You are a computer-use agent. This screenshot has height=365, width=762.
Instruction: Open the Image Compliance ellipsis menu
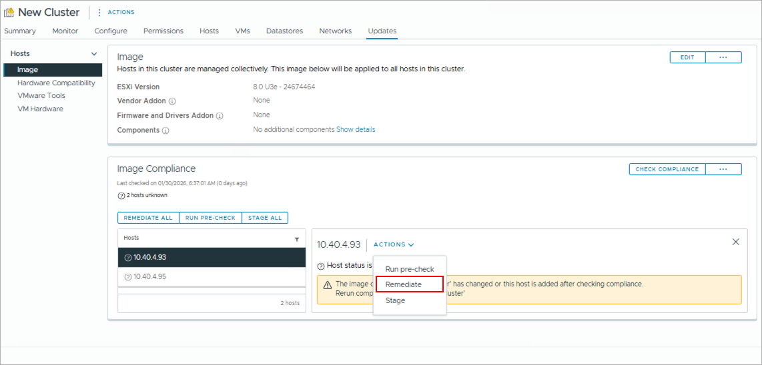(x=723, y=169)
